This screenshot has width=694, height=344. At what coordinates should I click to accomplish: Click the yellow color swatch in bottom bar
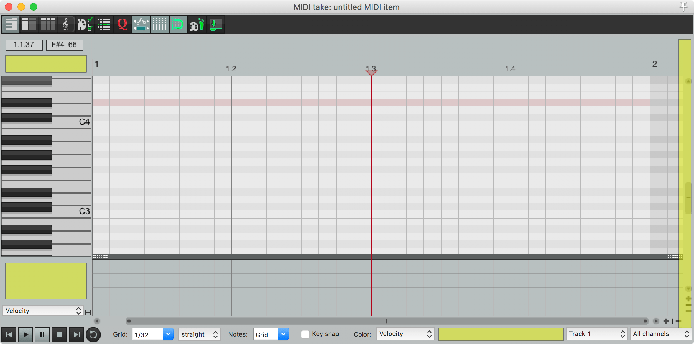pyautogui.click(x=501, y=334)
